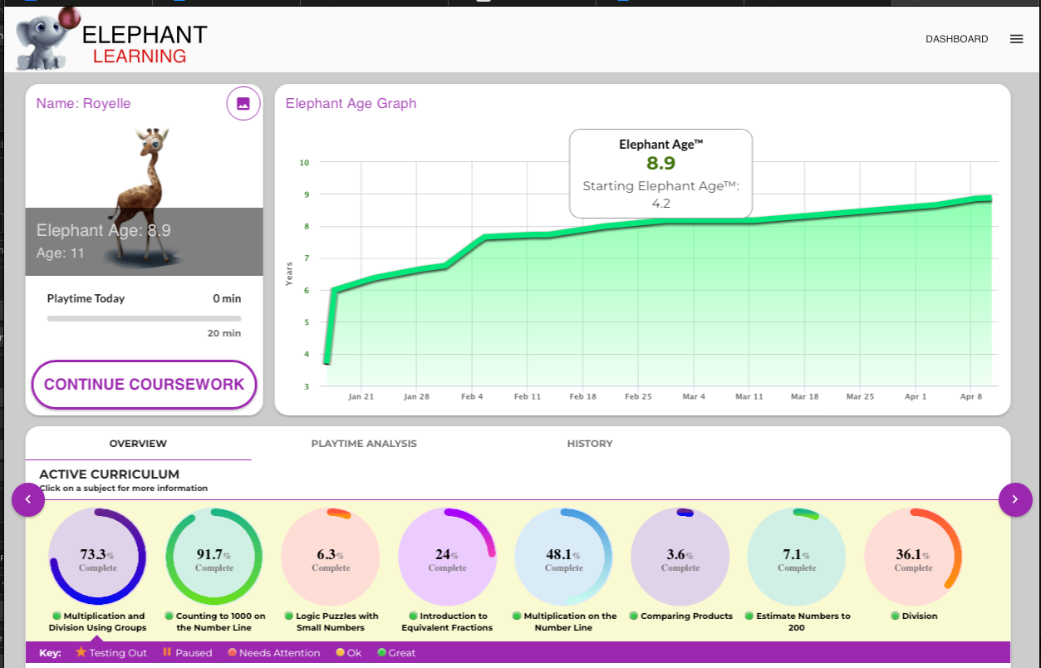Click the avatar picture icon beside Royelle's name
1041x668 pixels.
243,103
